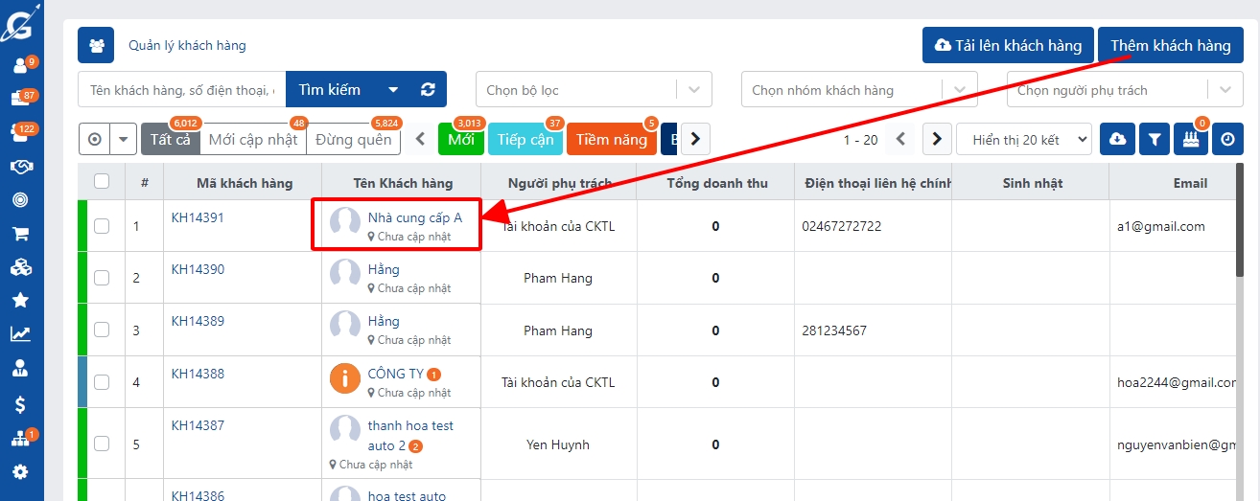Open the Chọn bộ lọc dropdown
The width and height of the screenshot is (1260, 501).
(593, 90)
